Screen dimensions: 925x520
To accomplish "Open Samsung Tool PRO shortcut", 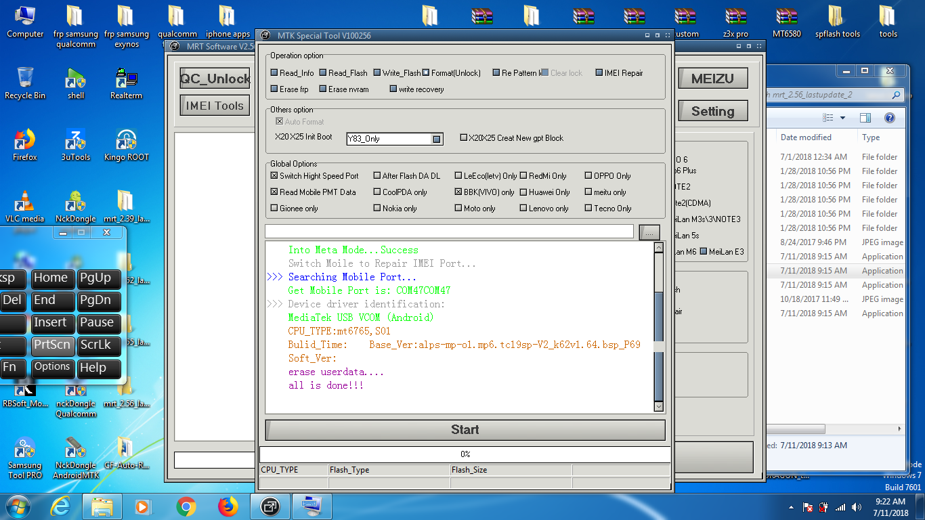I will [x=25, y=458].
